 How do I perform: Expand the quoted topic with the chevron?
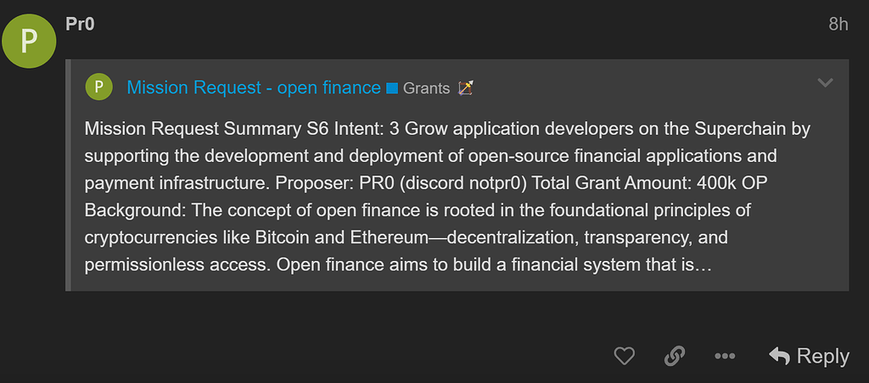[825, 83]
